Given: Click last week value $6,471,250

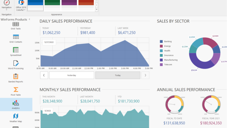Looking at the screenshot, I should coord(127,33).
